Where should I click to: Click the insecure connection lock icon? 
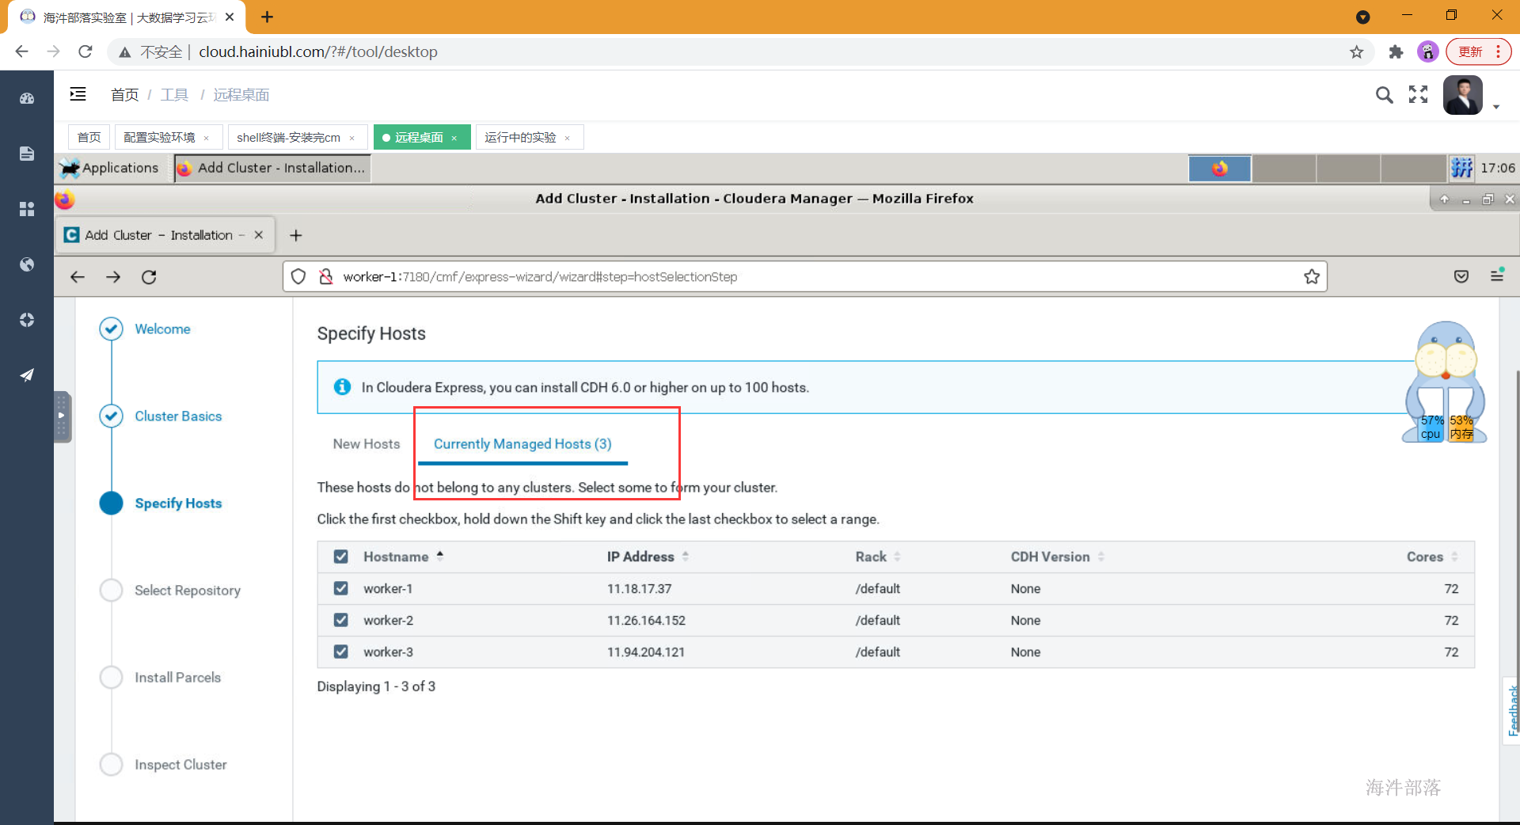pyautogui.click(x=325, y=276)
